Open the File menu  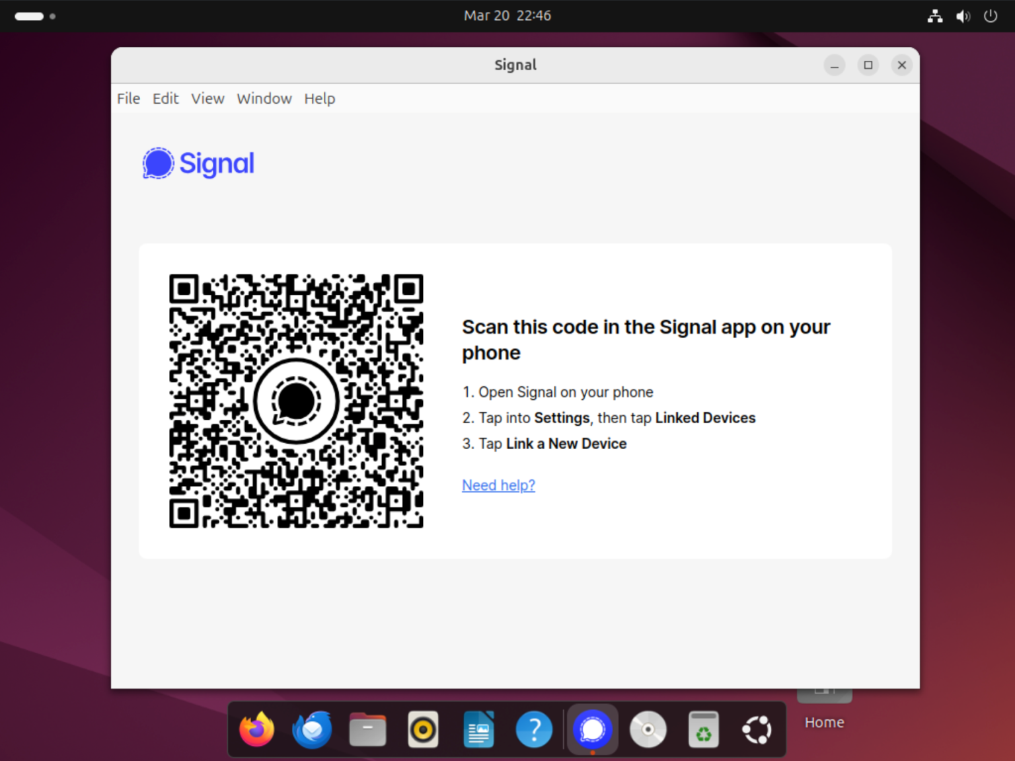[x=128, y=98]
